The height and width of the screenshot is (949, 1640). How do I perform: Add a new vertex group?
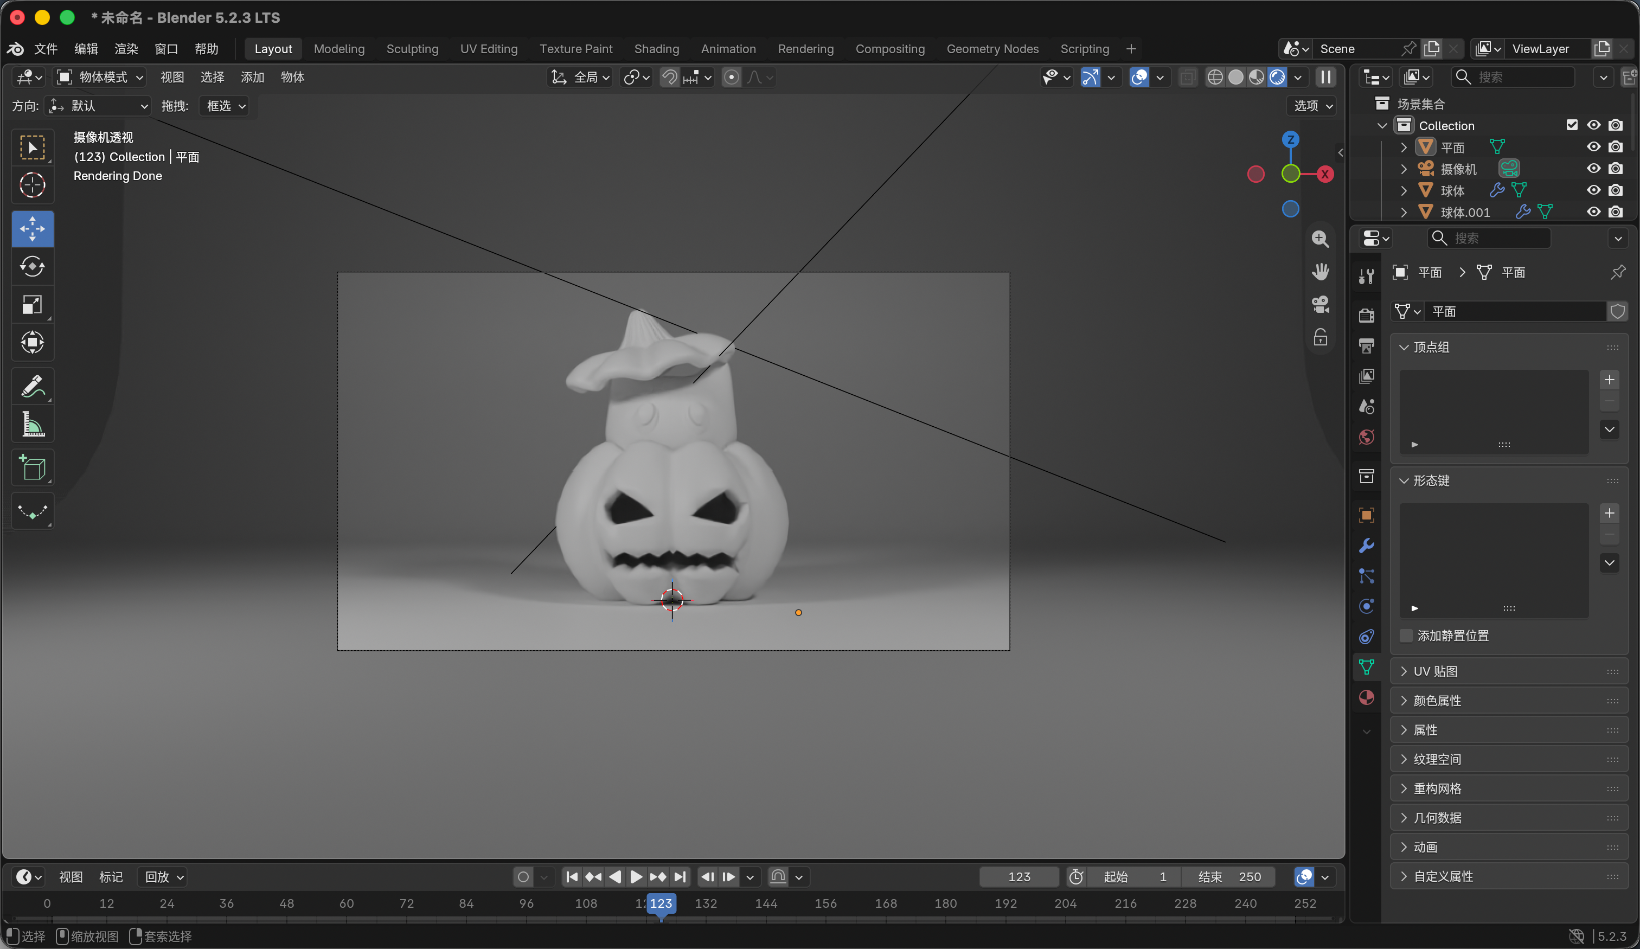coord(1609,380)
